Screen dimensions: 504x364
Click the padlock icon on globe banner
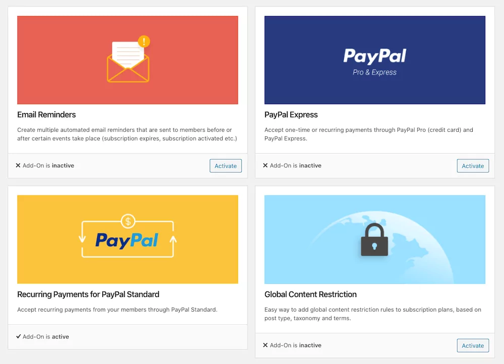[374, 240]
